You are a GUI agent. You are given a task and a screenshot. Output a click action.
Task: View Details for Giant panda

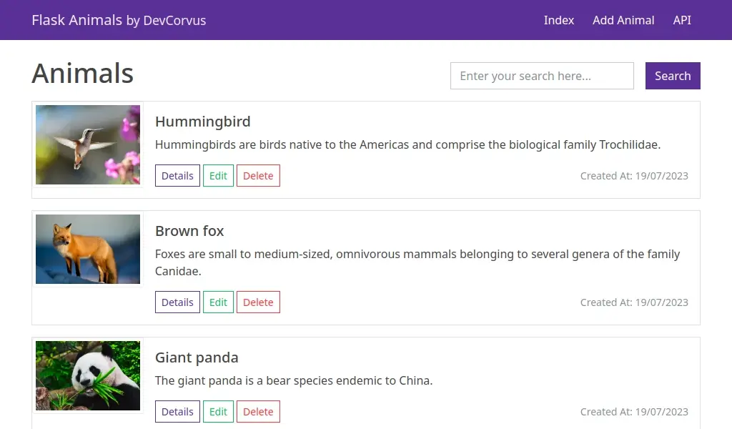pos(177,411)
